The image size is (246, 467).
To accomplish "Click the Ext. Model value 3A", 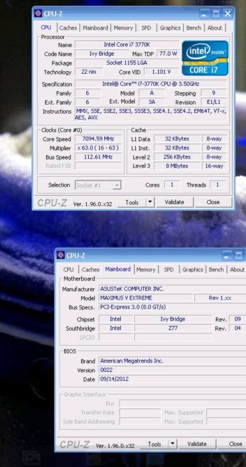I will tap(151, 102).
